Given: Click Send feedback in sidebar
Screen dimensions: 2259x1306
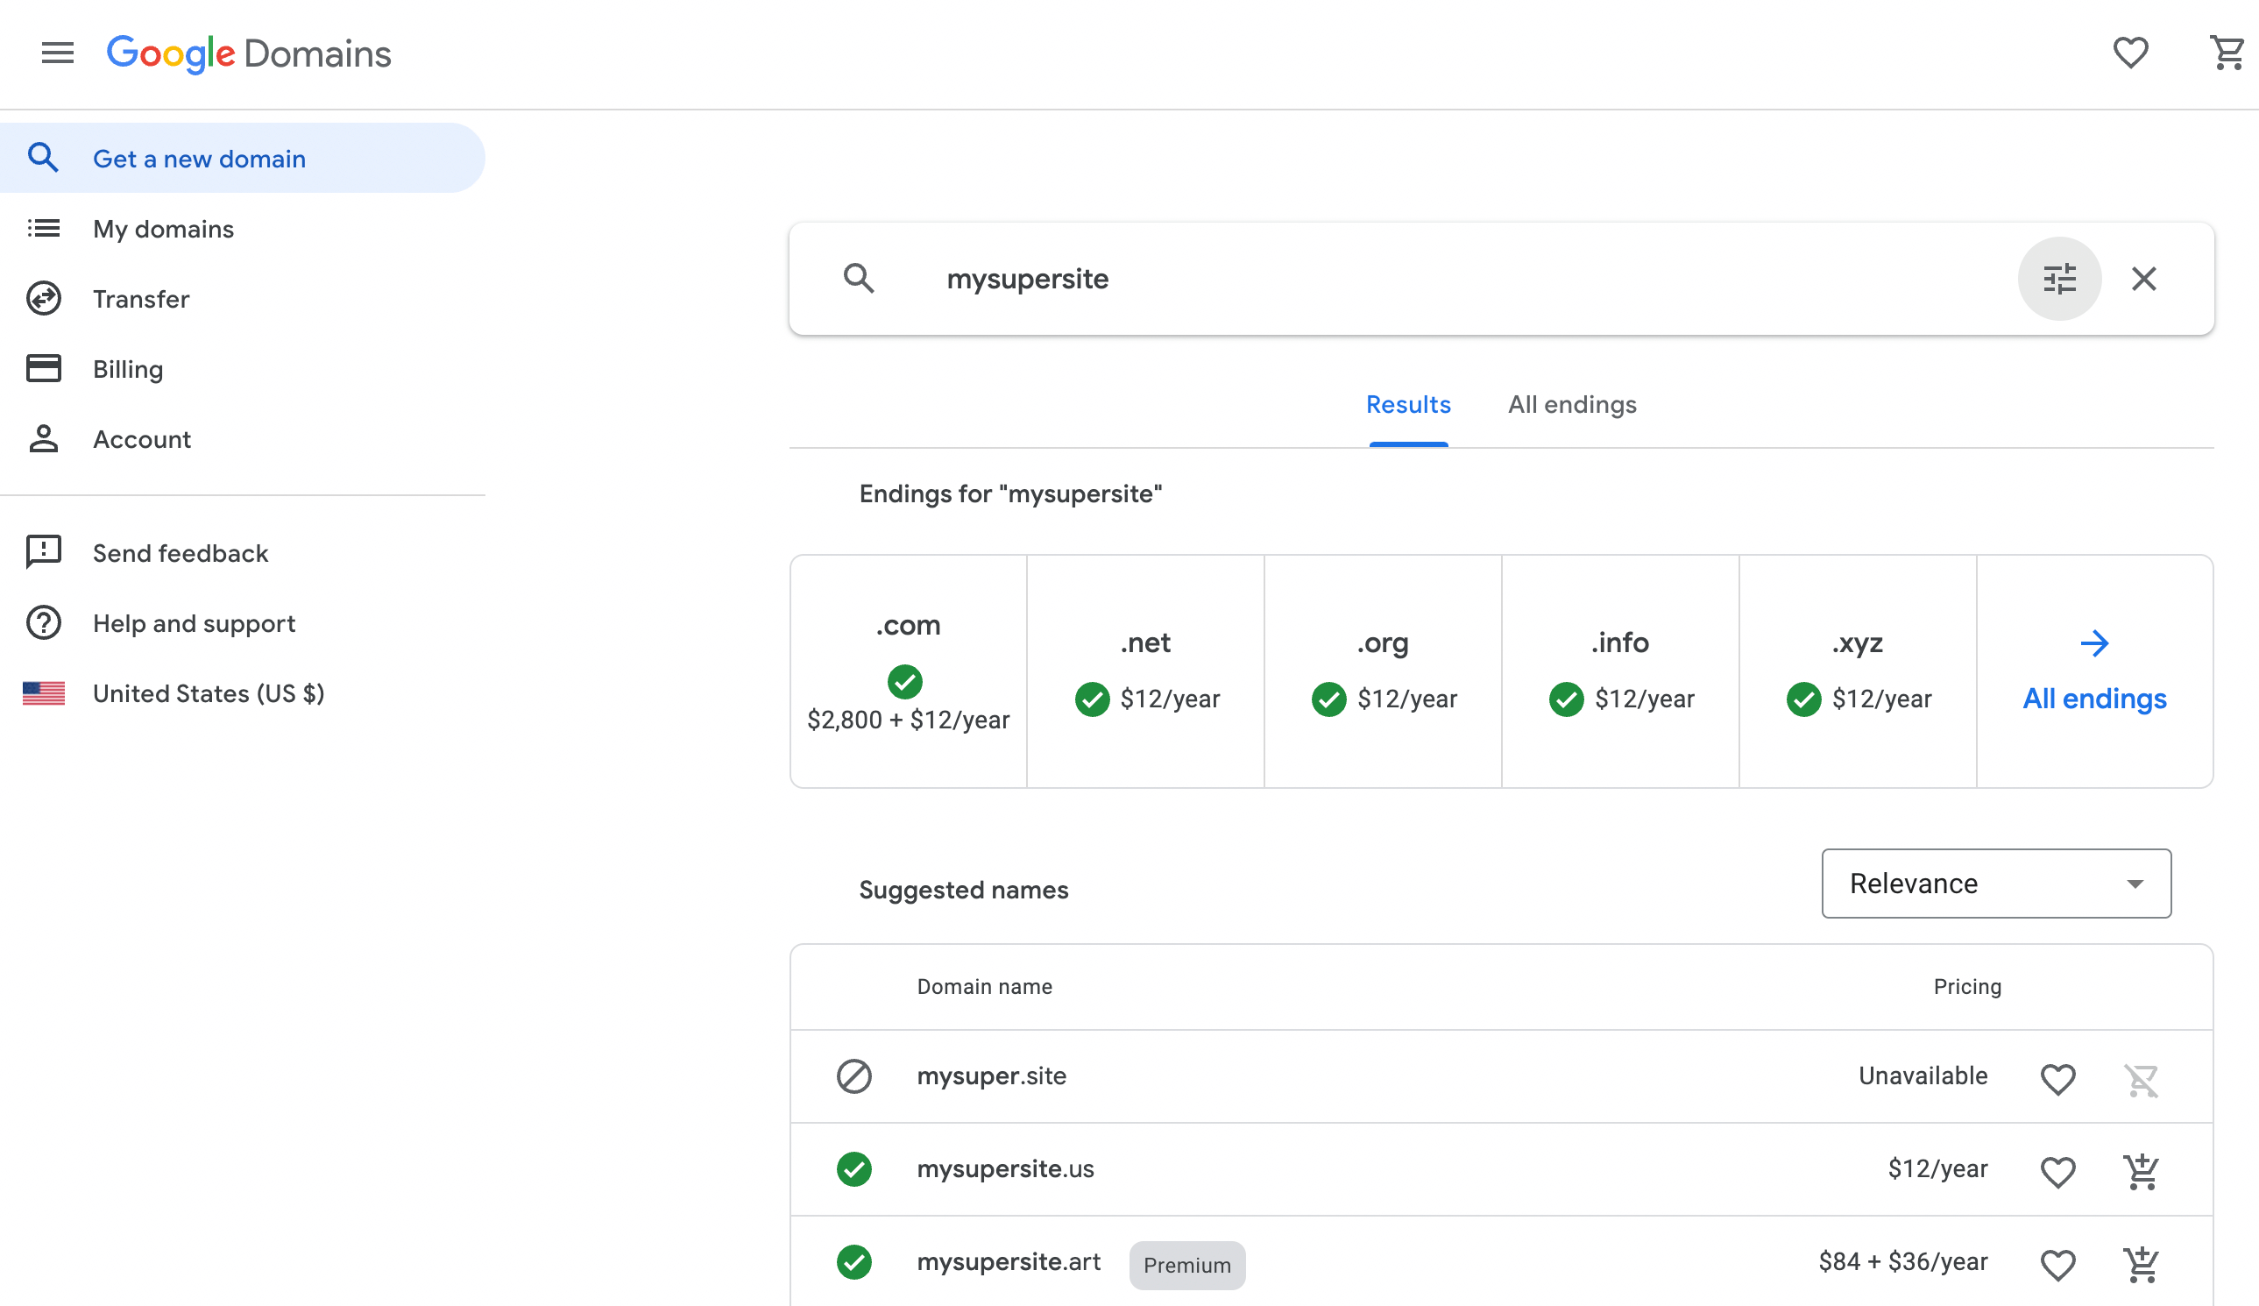Looking at the screenshot, I should click(181, 552).
